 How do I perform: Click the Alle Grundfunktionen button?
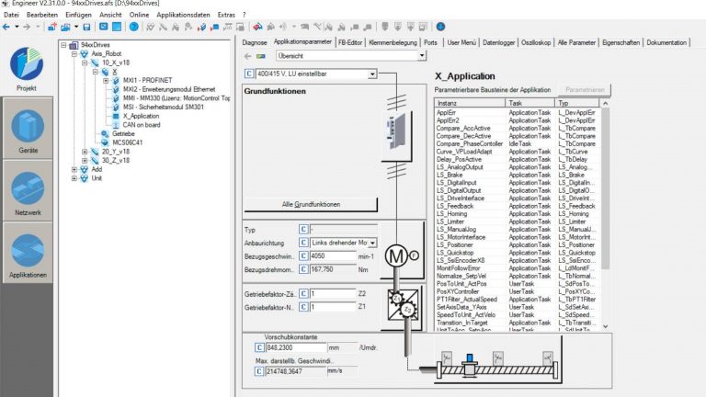pyautogui.click(x=311, y=204)
